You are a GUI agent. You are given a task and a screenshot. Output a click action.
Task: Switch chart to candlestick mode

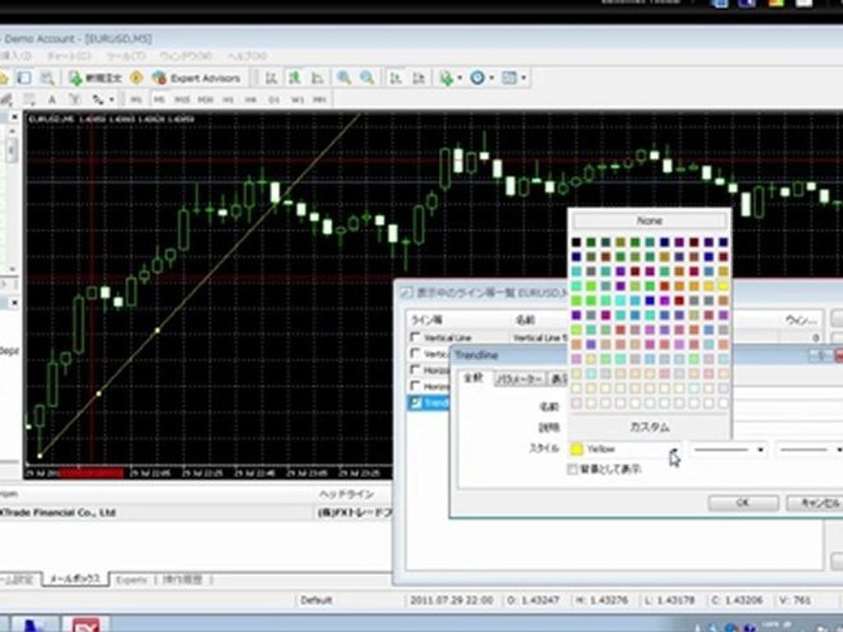click(x=295, y=78)
